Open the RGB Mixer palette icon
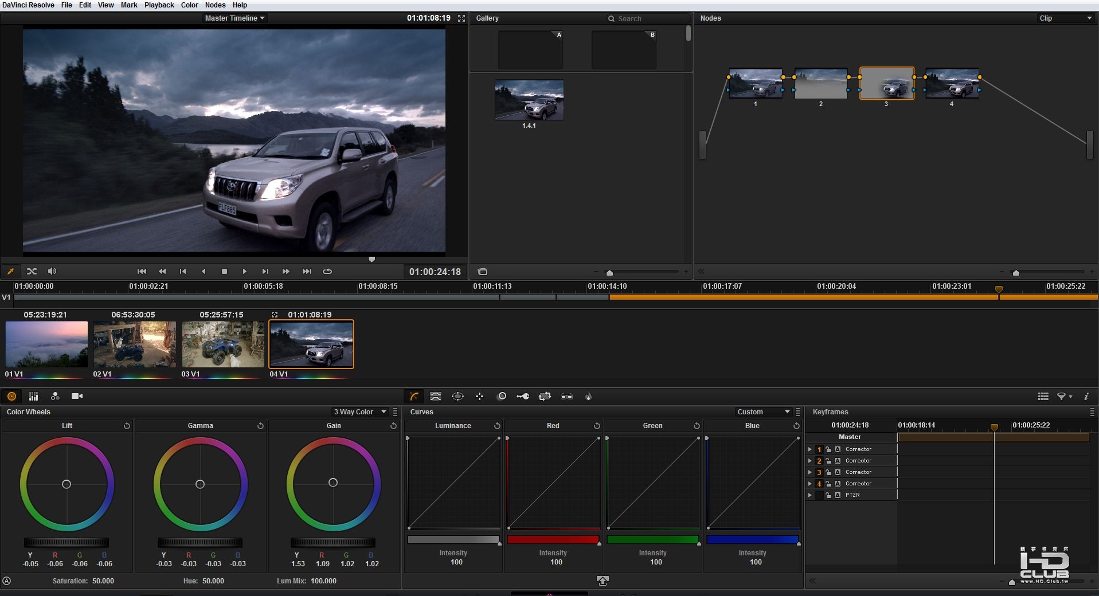Image resolution: width=1099 pixels, height=596 pixels. (x=55, y=396)
